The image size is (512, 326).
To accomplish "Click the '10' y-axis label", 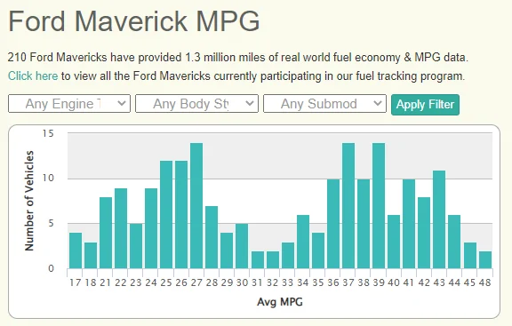I will pos(48,179).
